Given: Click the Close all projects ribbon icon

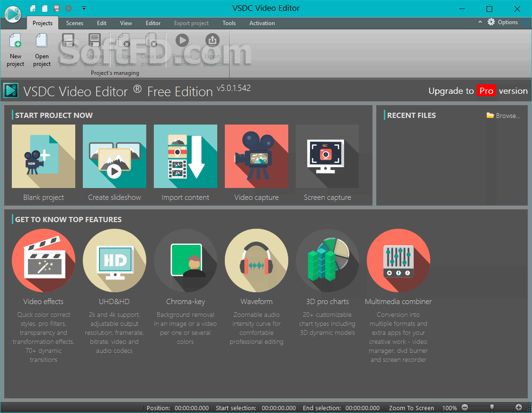Looking at the screenshot, I should click(151, 40).
